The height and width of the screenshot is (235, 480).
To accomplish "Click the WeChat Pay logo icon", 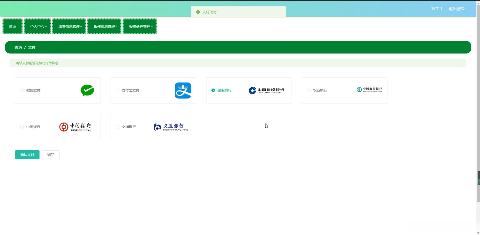I will tap(87, 90).
